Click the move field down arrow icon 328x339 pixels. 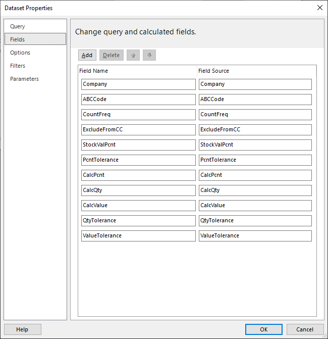click(x=149, y=55)
